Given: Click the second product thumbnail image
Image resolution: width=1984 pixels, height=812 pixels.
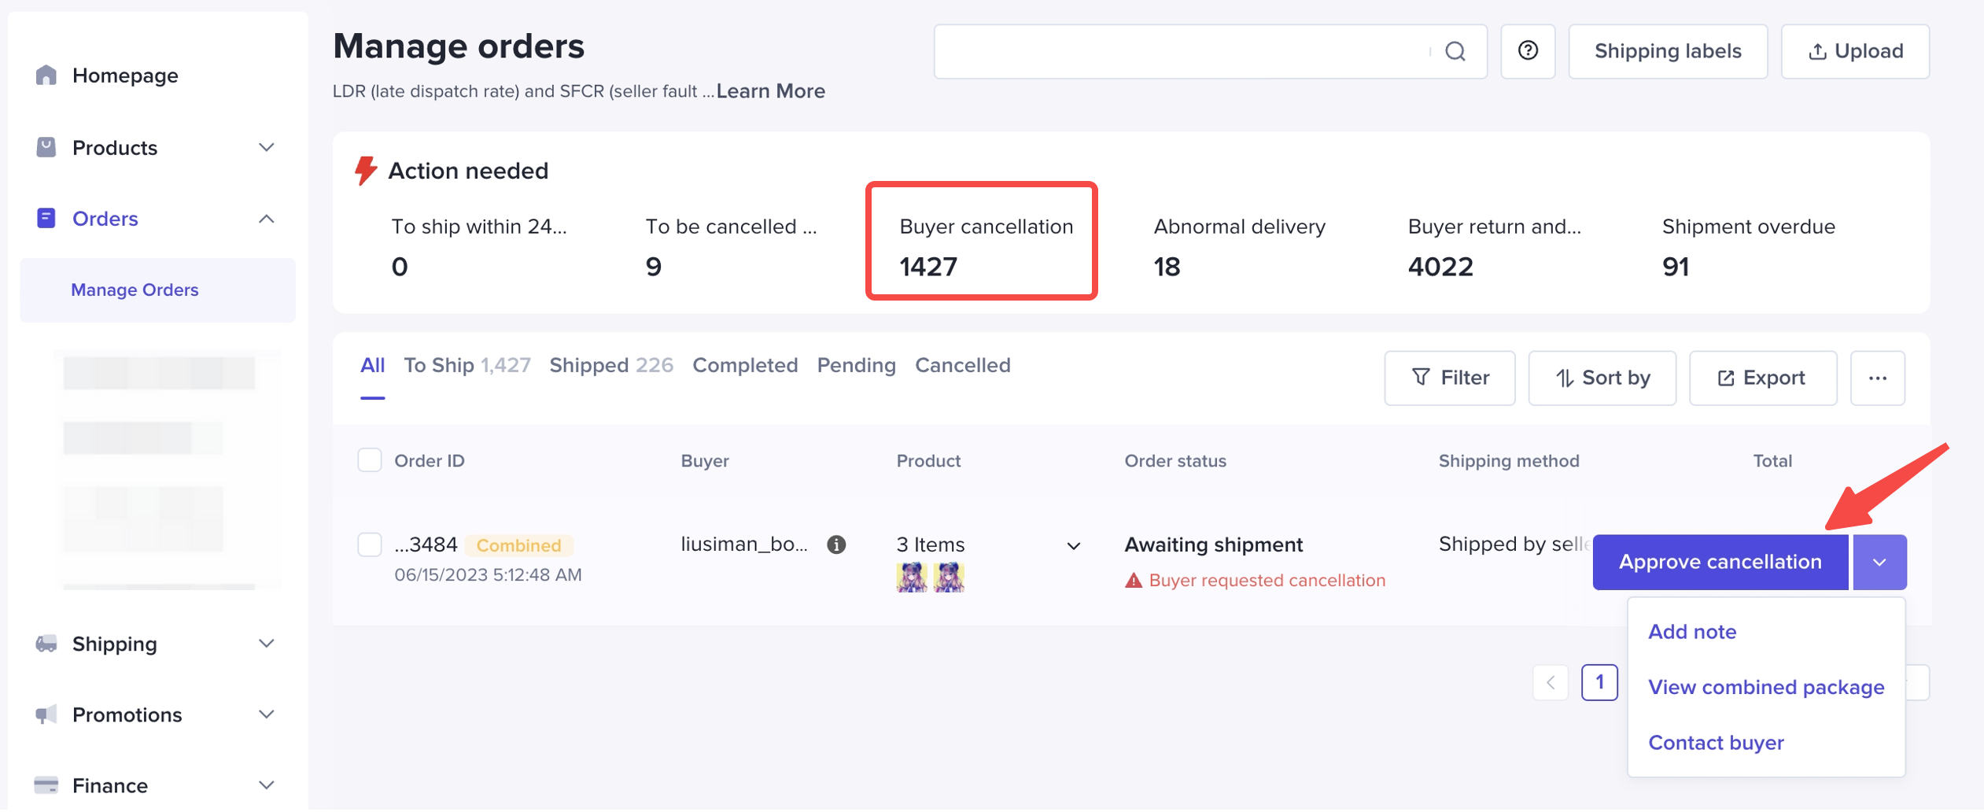Looking at the screenshot, I should 949,578.
